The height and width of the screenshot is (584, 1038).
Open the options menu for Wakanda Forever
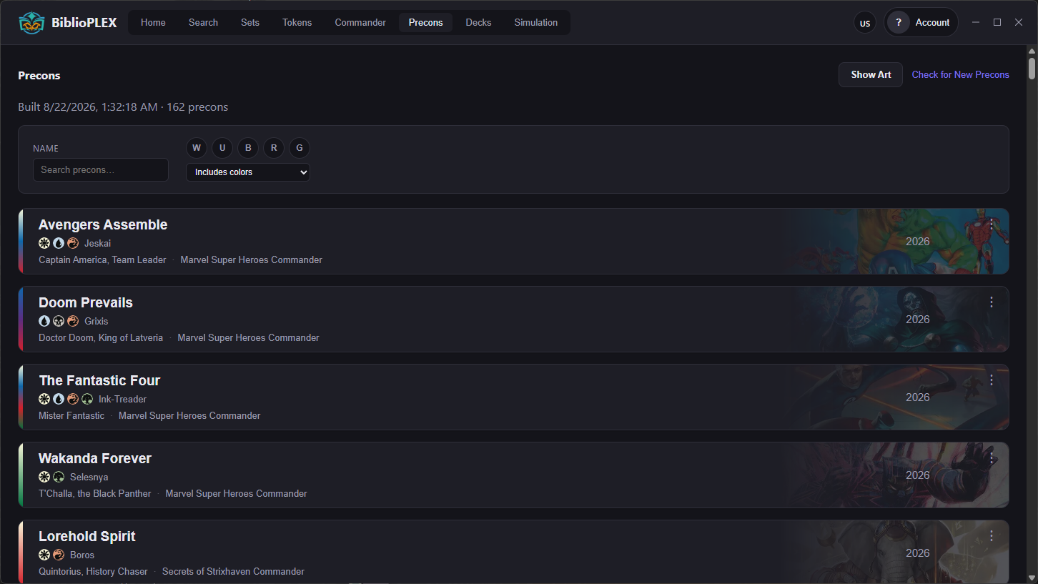click(992, 458)
